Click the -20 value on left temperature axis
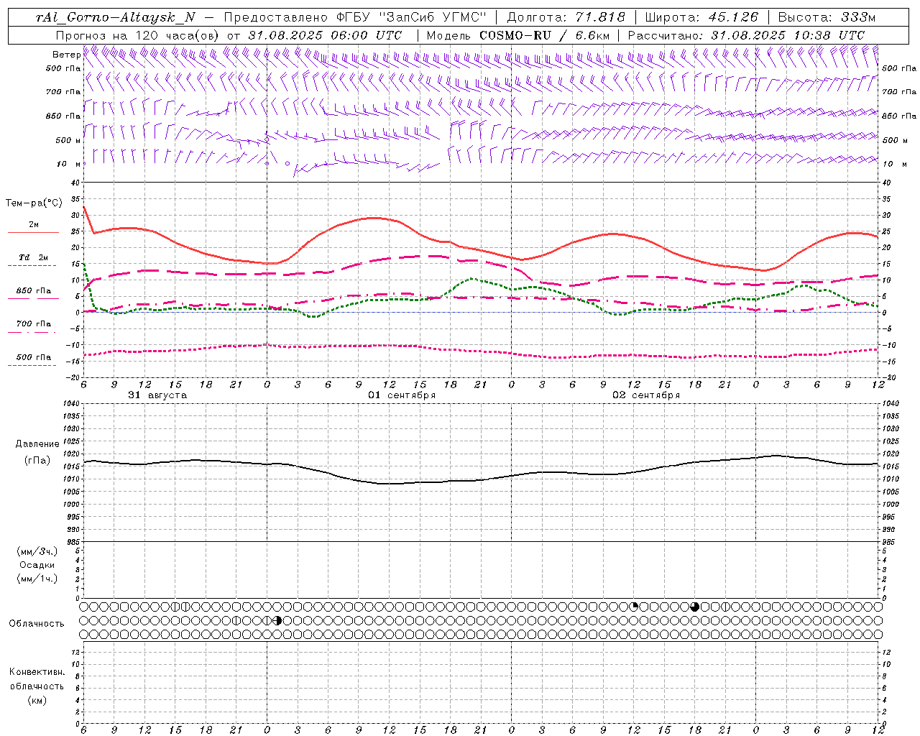 coord(73,377)
